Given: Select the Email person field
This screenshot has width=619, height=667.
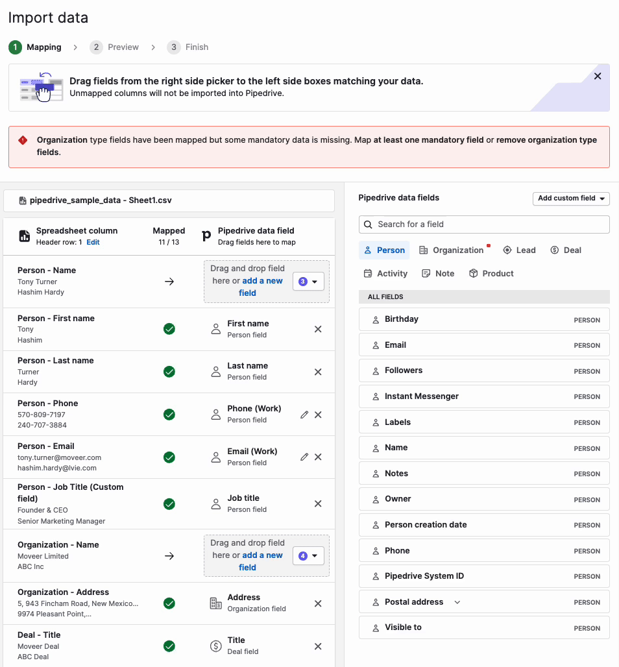Looking at the screenshot, I should click(x=484, y=345).
